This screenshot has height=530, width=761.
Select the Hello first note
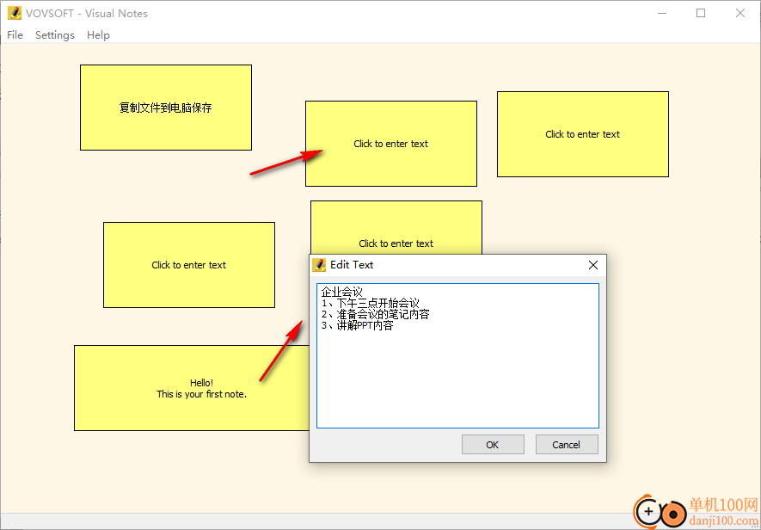pyautogui.click(x=193, y=388)
